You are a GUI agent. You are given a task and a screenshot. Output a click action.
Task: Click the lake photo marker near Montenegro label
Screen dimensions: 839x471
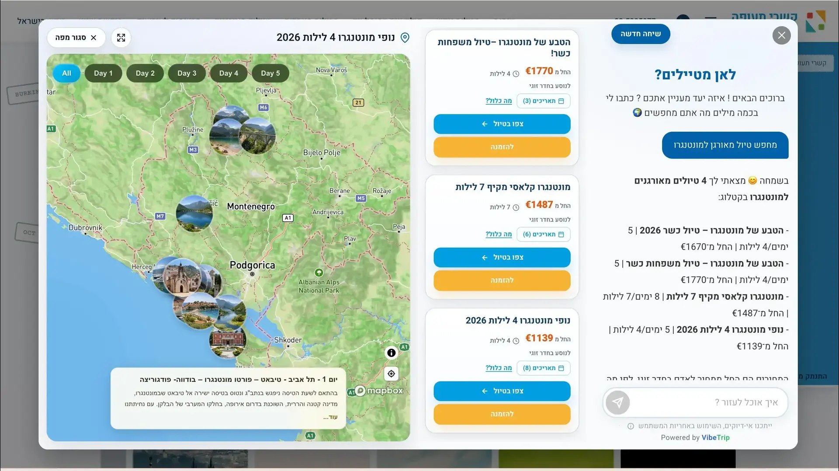(194, 213)
